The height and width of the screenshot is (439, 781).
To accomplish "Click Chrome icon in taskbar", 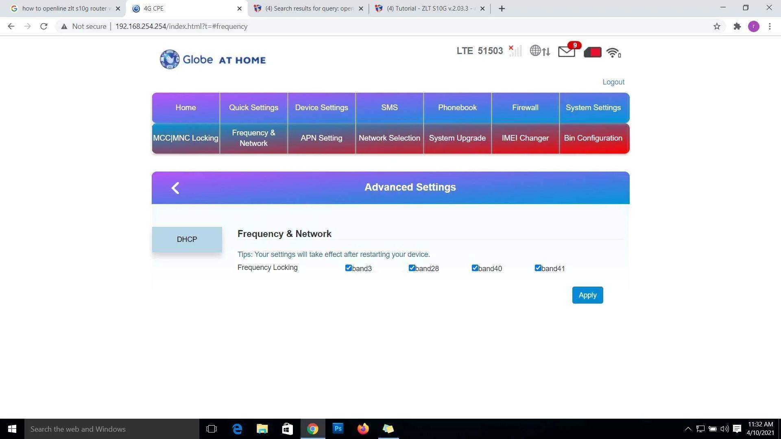I will click(x=313, y=429).
